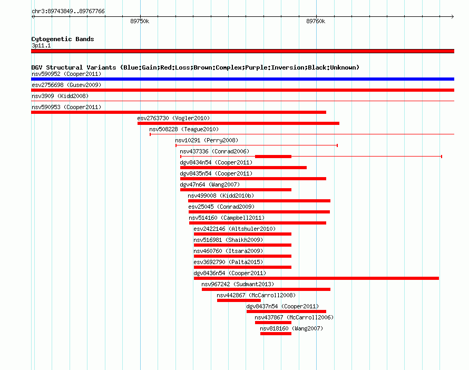Click the DGV Structural Variants track title

[195, 67]
